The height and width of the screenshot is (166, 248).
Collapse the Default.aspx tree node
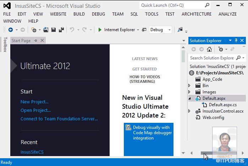click(x=189, y=98)
